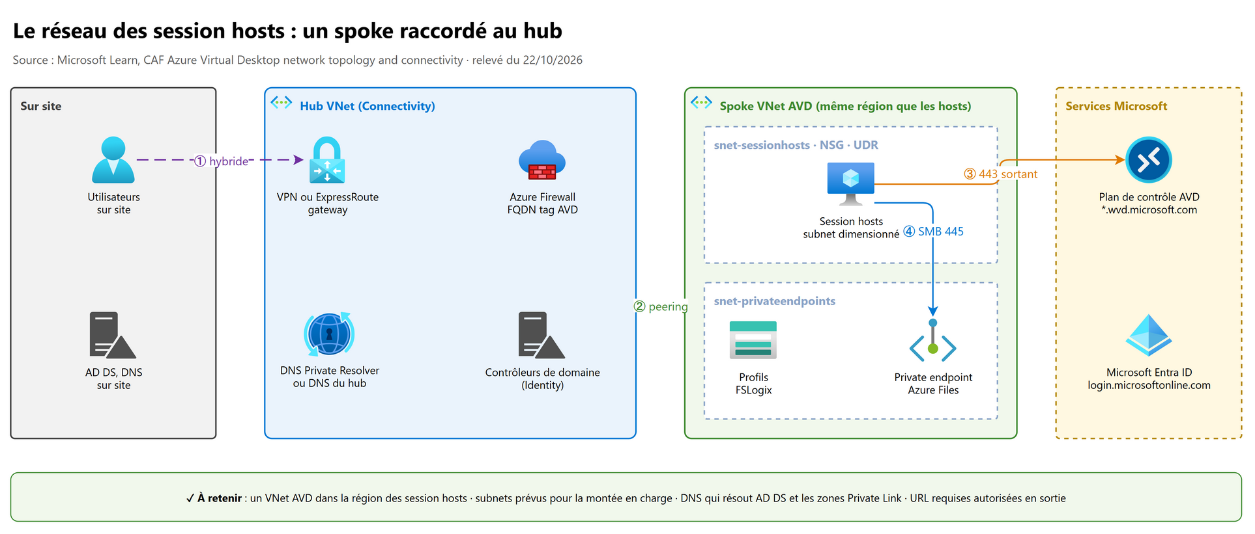Select the "Sur site" group heading
The width and height of the screenshot is (1255, 534).
click(x=41, y=106)
